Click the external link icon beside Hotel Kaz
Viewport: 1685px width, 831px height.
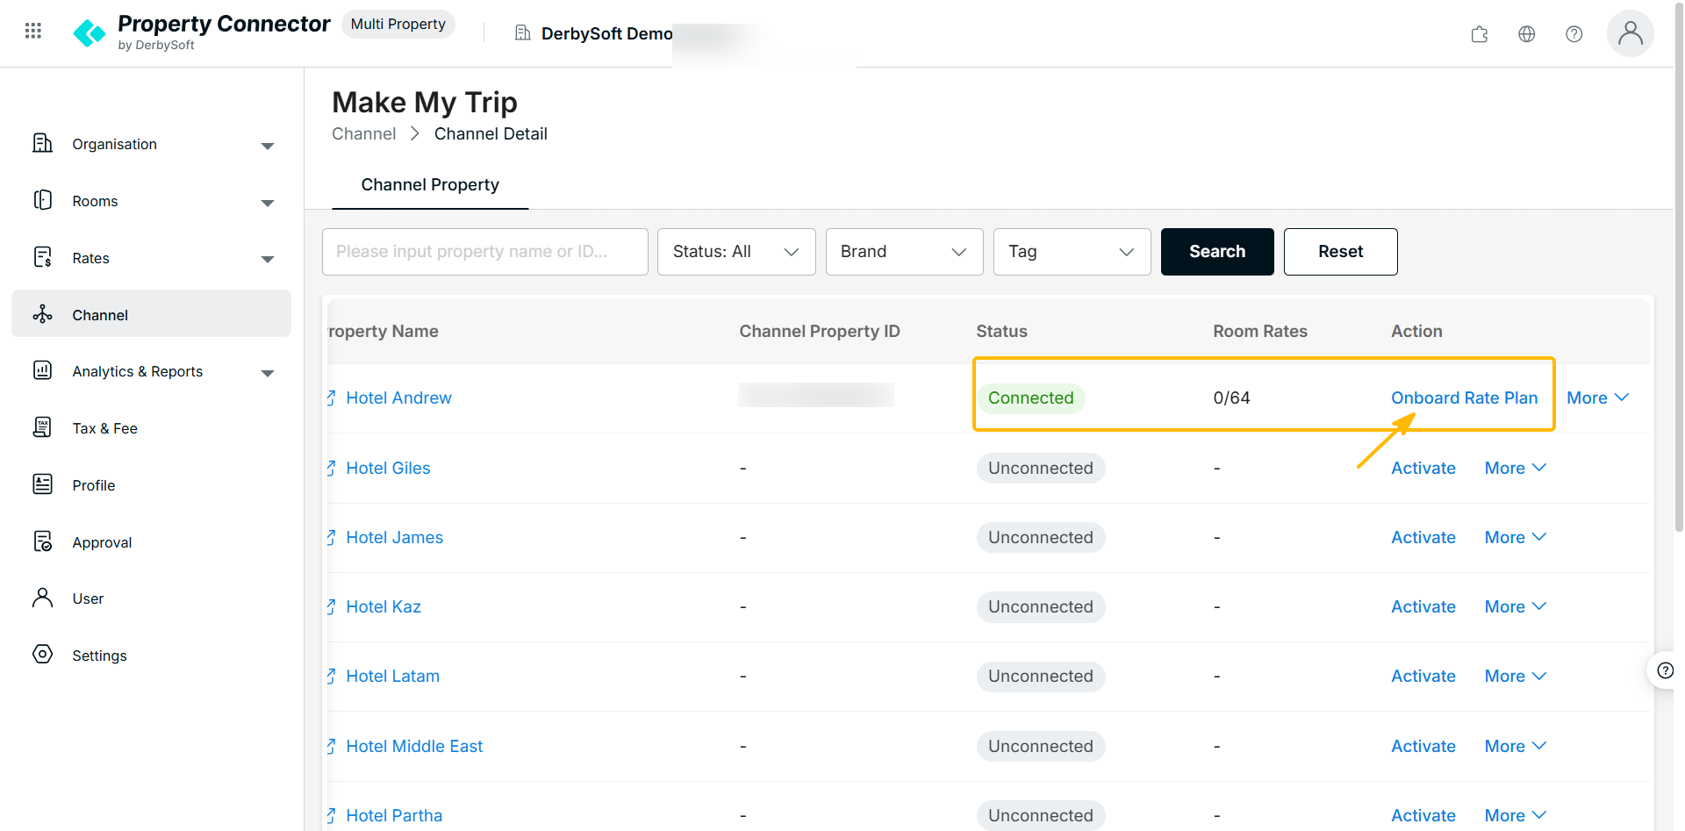point(332,607)
